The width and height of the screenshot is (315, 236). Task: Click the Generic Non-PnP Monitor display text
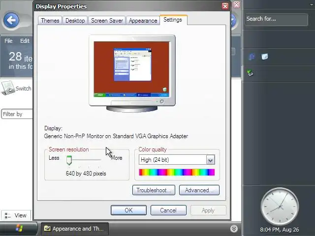pyautogui.click(x=116, y=136)
